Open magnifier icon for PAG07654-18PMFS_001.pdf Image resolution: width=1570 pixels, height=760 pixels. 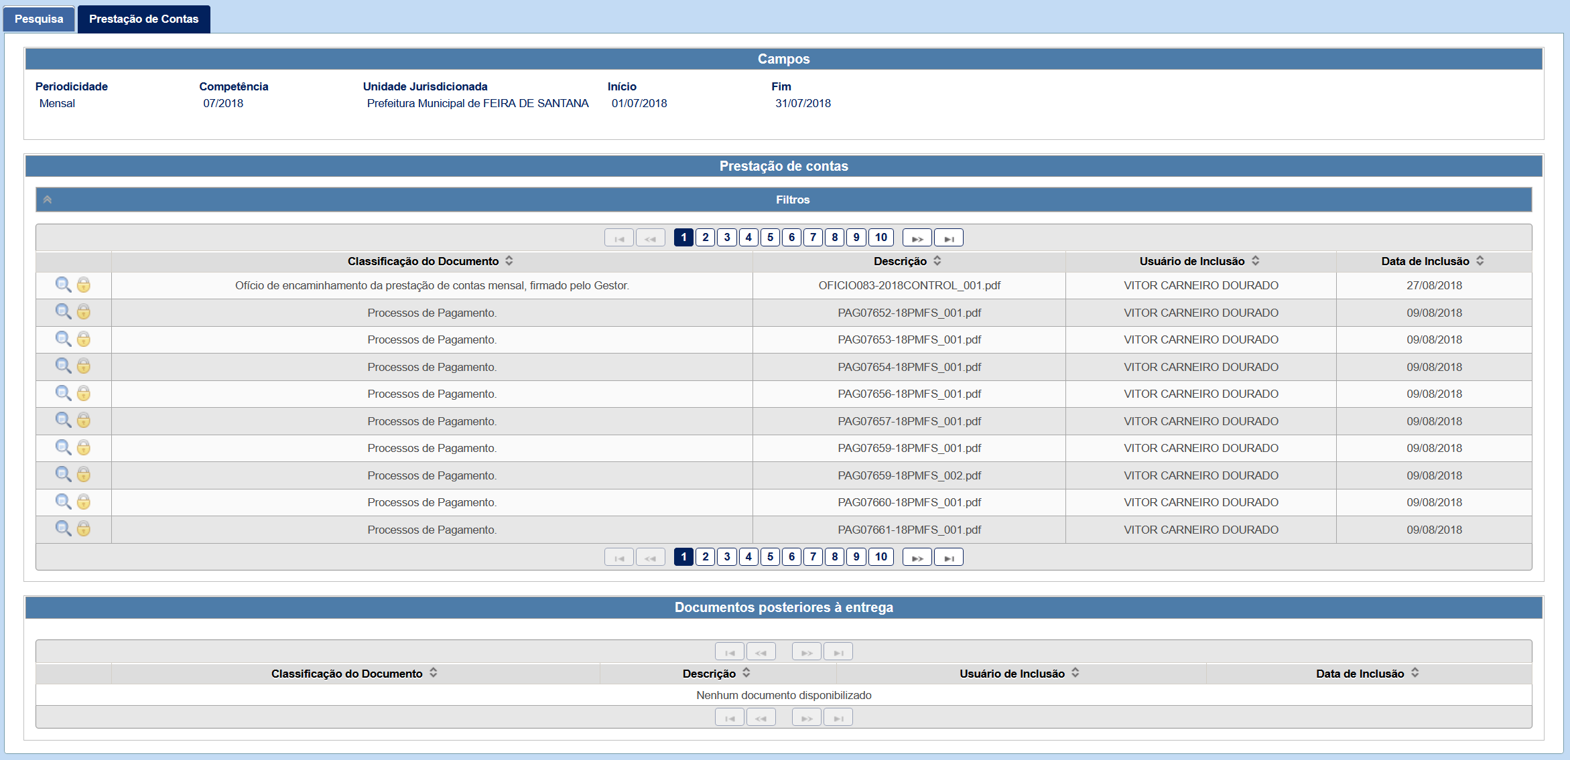pos(63,366)
